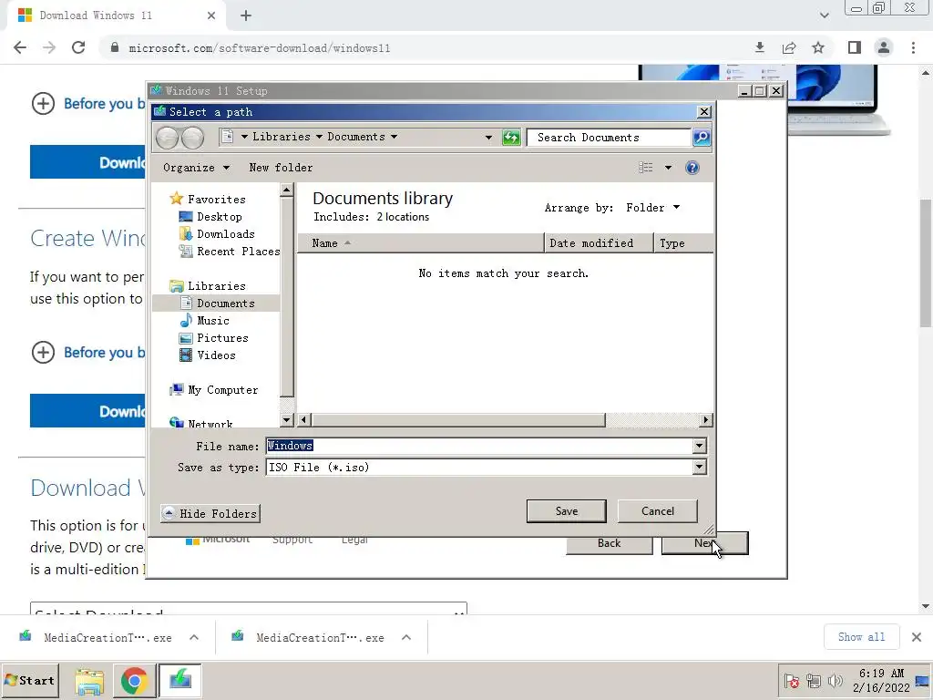Select Recent Places in the sidebar
Viewport: 933px width, 700px height.
(238, 252)
